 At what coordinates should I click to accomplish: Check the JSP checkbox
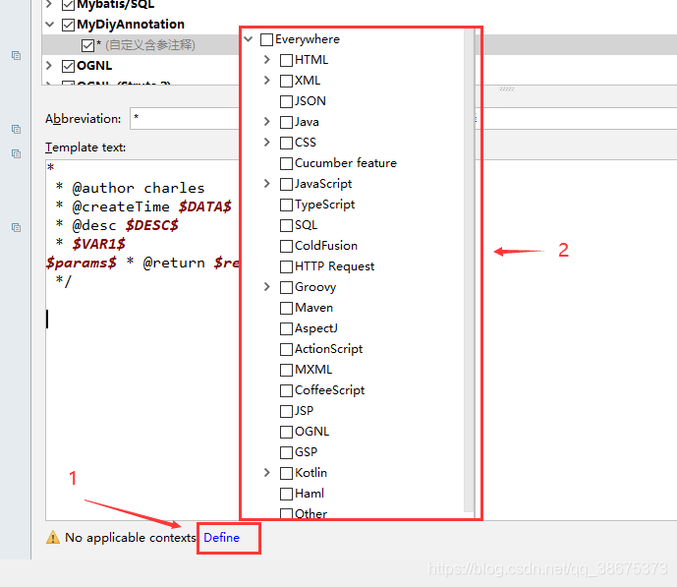[286, 412]
